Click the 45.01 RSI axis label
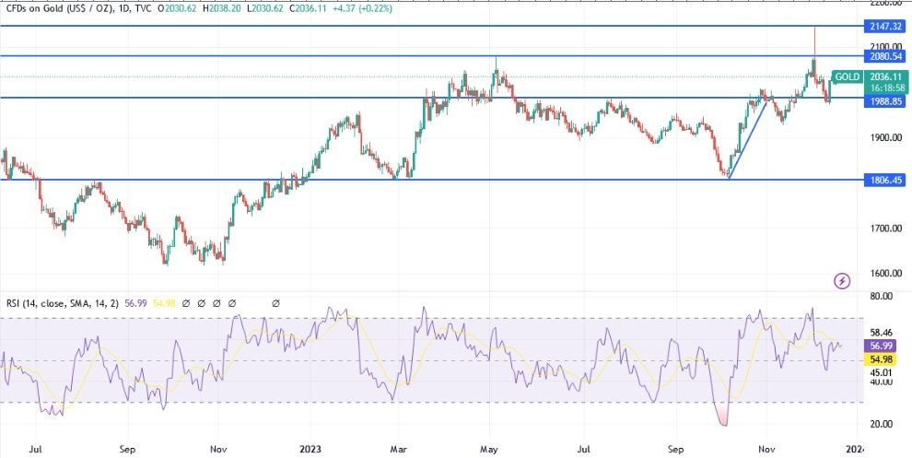The width and height of the screenshot is (912, 458). pos(882,372)
